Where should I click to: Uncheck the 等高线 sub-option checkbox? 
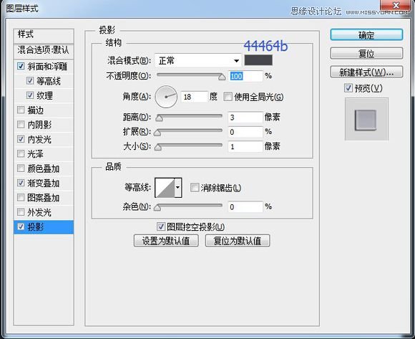30,80
